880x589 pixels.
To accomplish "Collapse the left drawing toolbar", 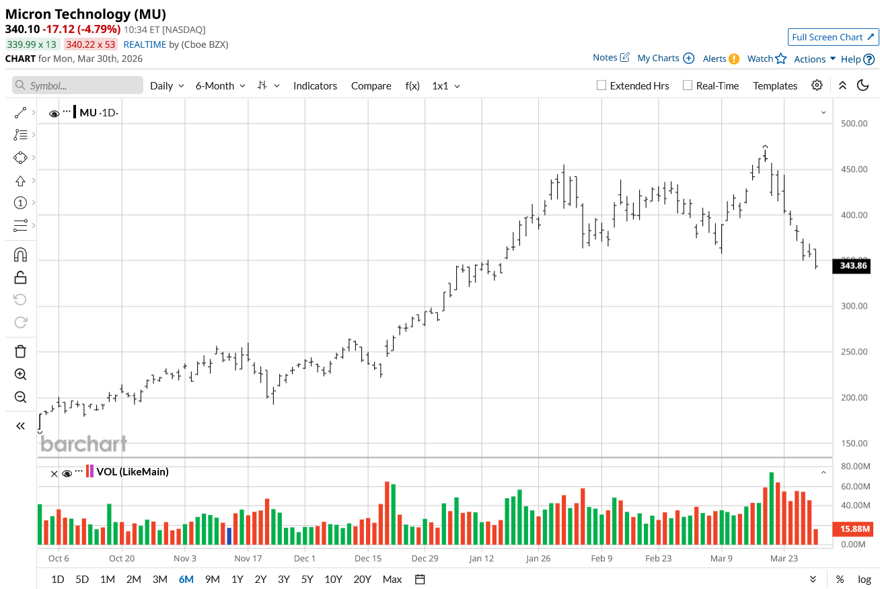I will pos(20,426).
